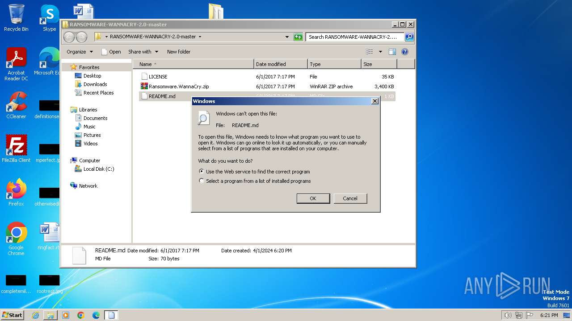Open the Start menu
572x321 pixels.
(x=13, y=315)
